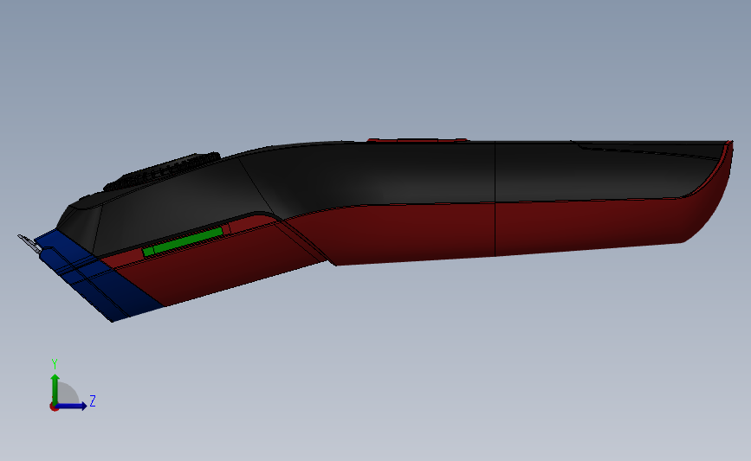The width and height of the screenshot is (751, 461).
Task: Select the red button on top of the clipper
Action: click(x=417, y=140)
